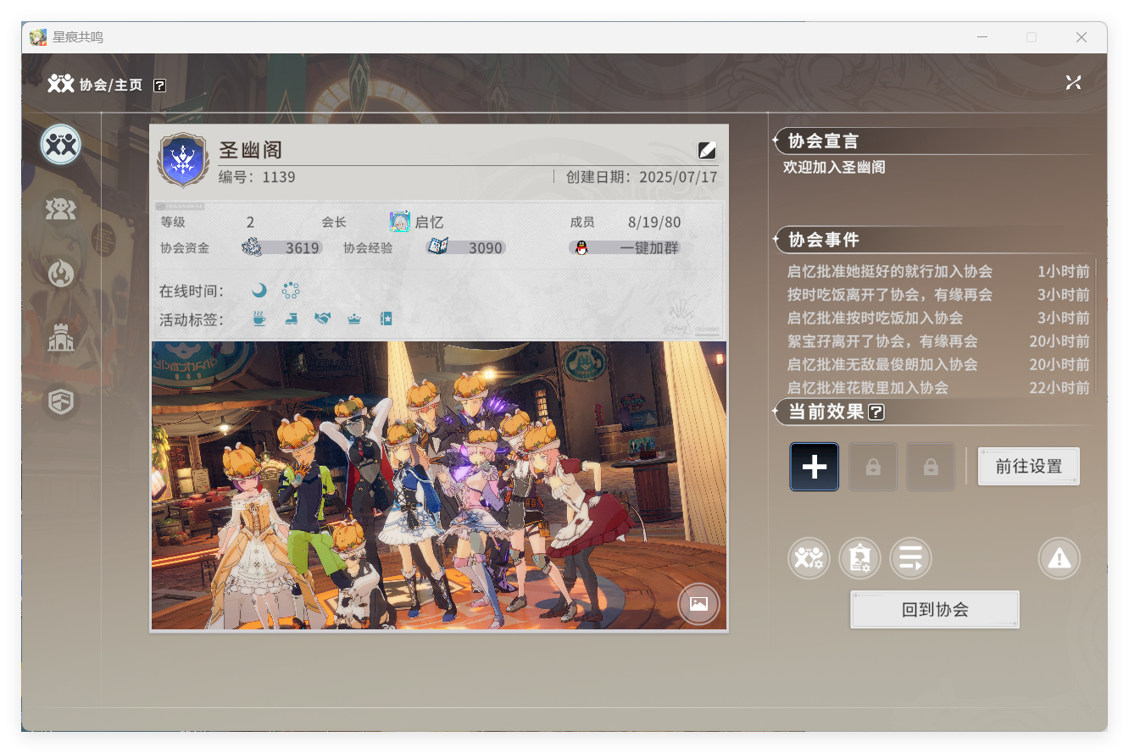Click the help icon beside 当前效果
The width and height of the screenshot is (1129, 753).
(876, 412)
